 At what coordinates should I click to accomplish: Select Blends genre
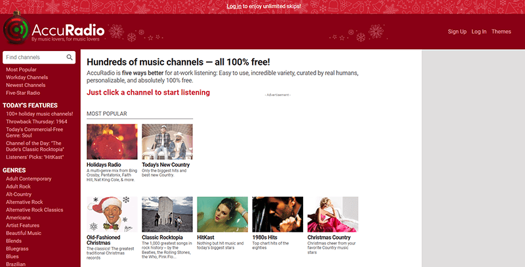[14, 241]
